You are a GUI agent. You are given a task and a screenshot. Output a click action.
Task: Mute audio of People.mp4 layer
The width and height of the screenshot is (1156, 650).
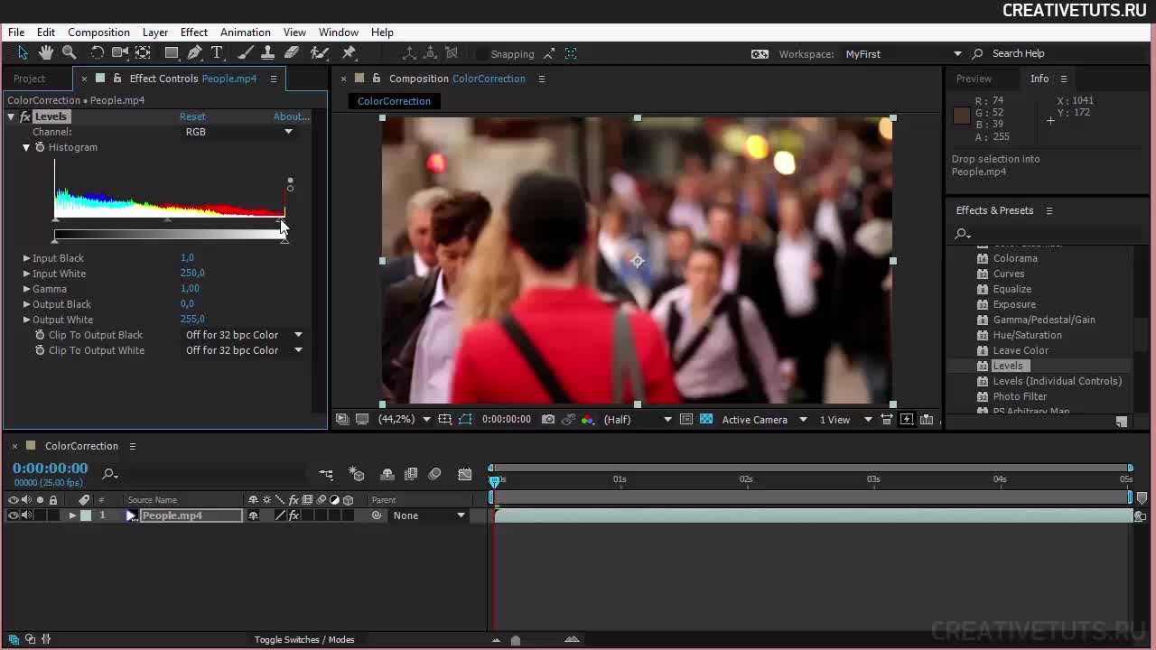26,515
